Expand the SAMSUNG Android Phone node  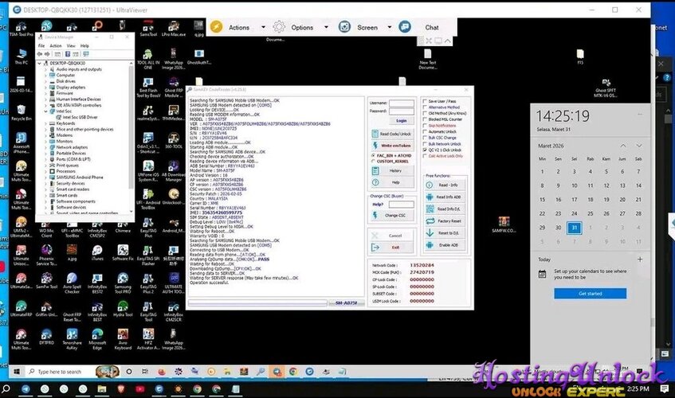pyautogui.click(x=45, y=178)
